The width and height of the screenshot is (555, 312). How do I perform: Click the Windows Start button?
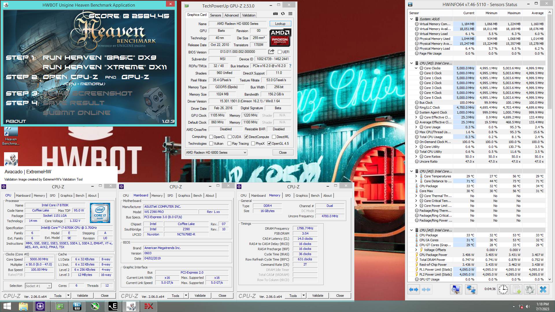coord(7,306)
